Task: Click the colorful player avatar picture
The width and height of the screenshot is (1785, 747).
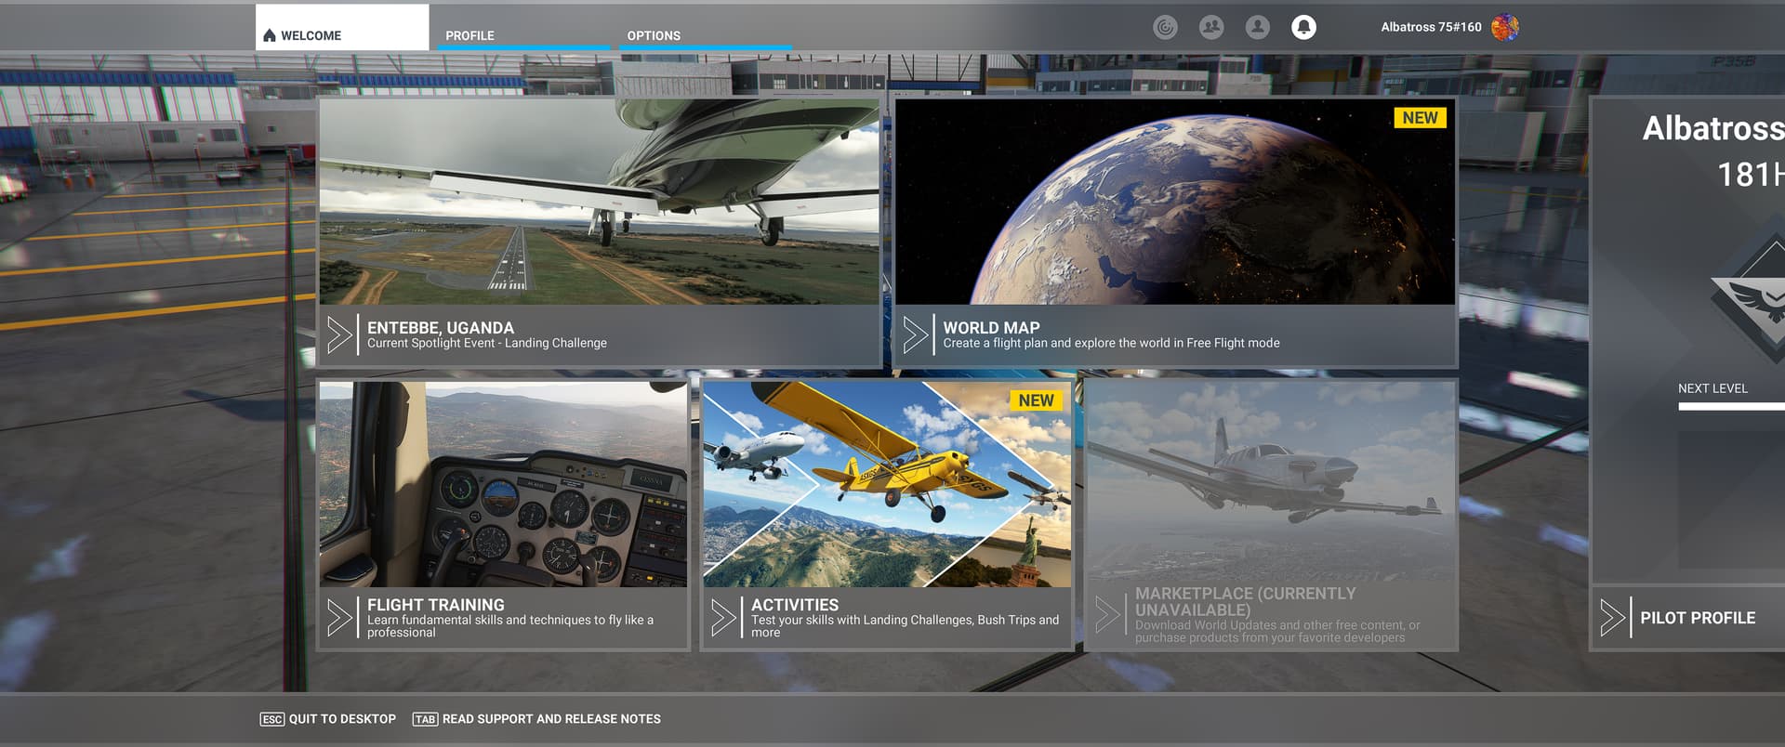Action: click(1505, 27)
